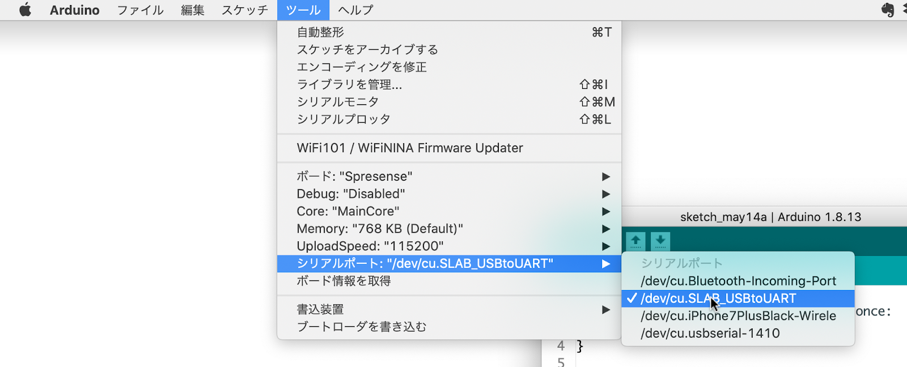Image resolution: width=907 pixels, height=367 pixels.
Task: Open the Apple menu
Action: click(26, 10)
